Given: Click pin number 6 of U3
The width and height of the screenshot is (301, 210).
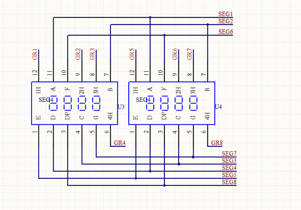Looking at the screenshot, I should coord(107,132).
